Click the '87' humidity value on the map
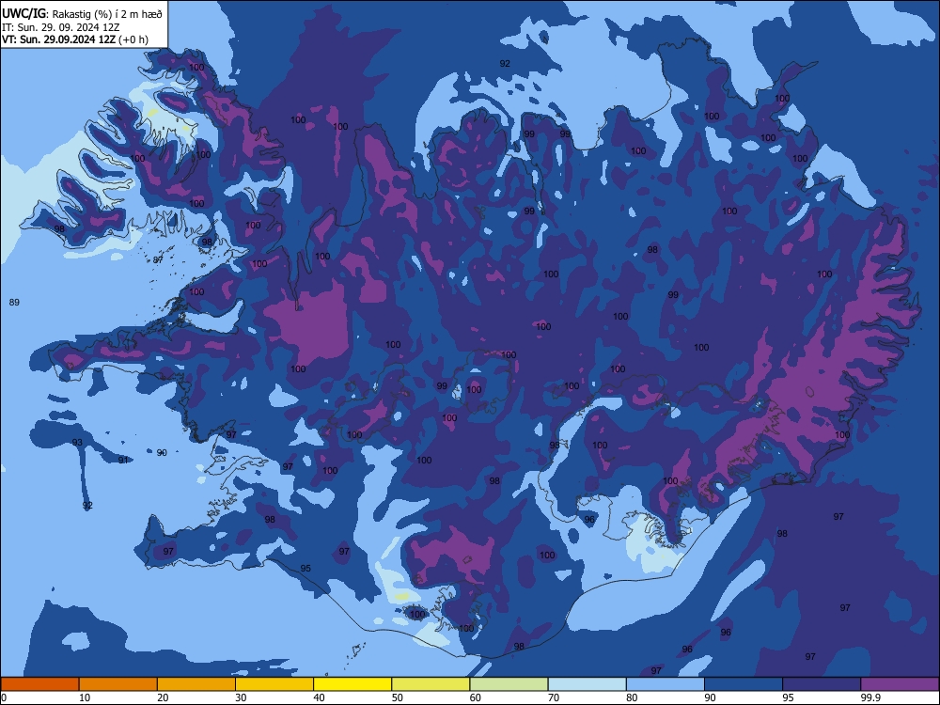 pos(158,259)
